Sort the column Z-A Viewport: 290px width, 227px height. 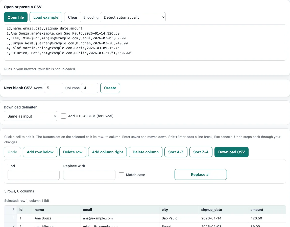pos(201,152)
